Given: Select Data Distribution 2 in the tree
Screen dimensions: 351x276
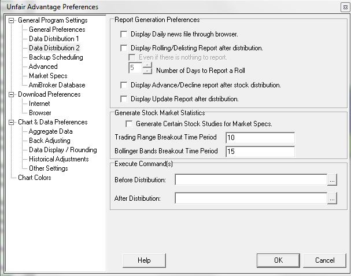Looking at the screenshot, I should [x=54, y=48].
